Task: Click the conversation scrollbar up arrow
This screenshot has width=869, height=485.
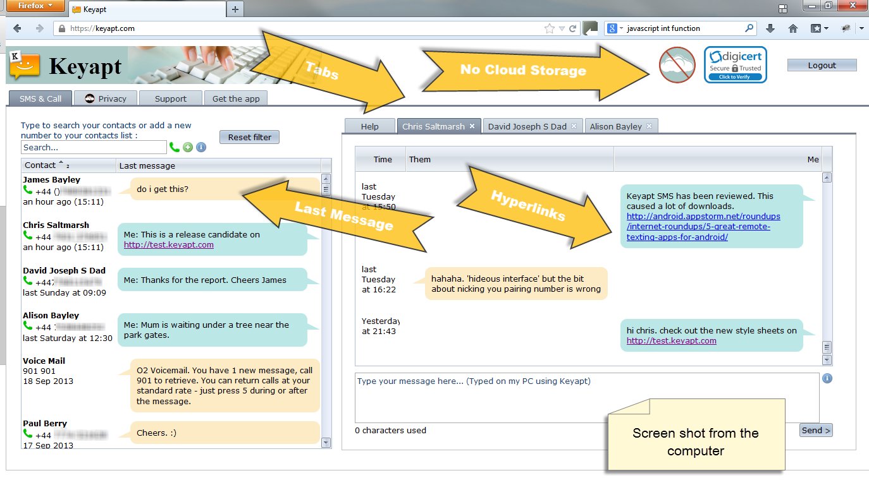Action: pos(827,178)
